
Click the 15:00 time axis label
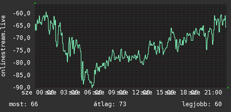(165, 92)
